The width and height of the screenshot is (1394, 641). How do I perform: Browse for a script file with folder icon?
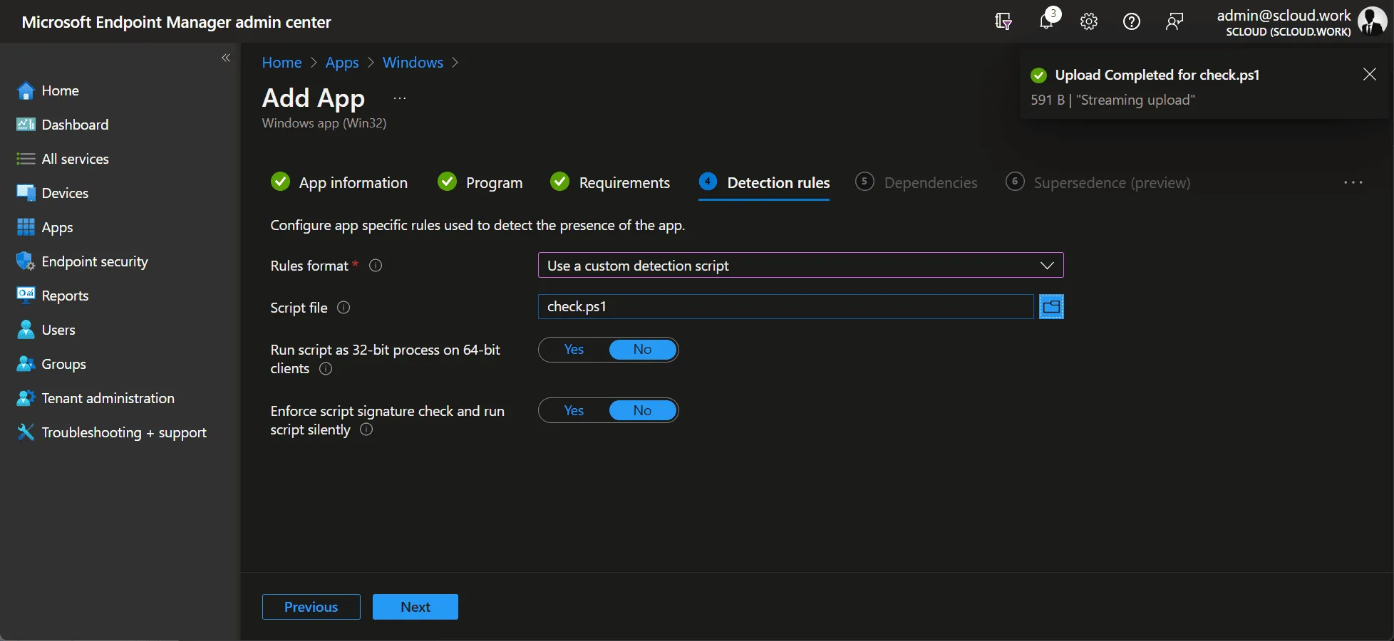1051,307
